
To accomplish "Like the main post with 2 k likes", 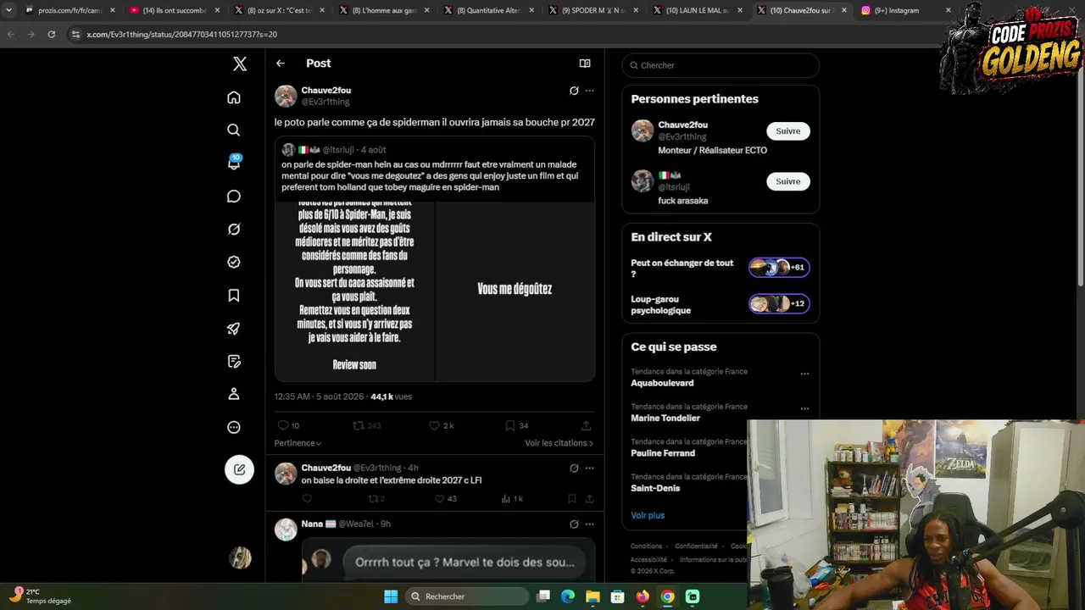I will [441, 425].
